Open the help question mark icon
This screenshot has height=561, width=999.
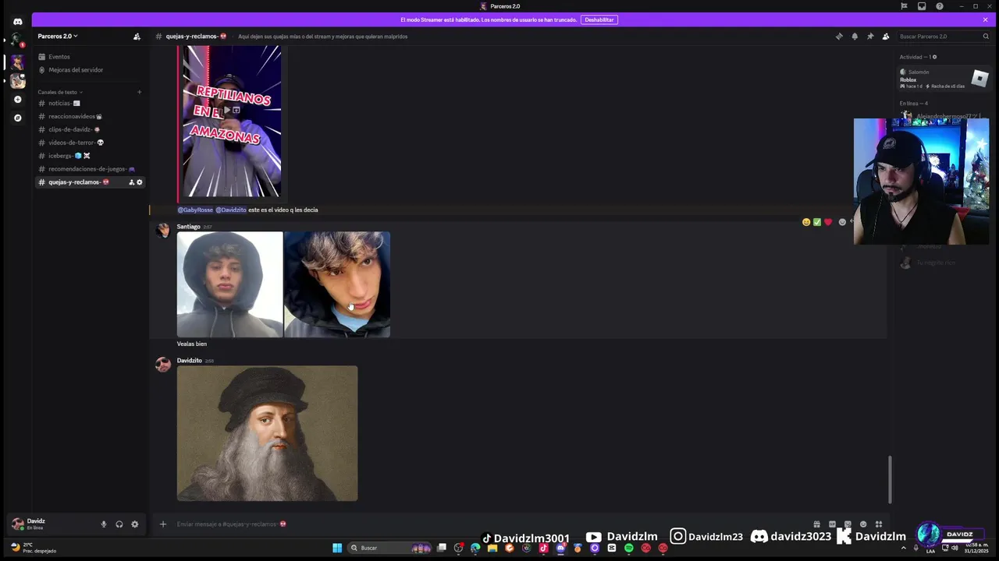click(940, 6)
